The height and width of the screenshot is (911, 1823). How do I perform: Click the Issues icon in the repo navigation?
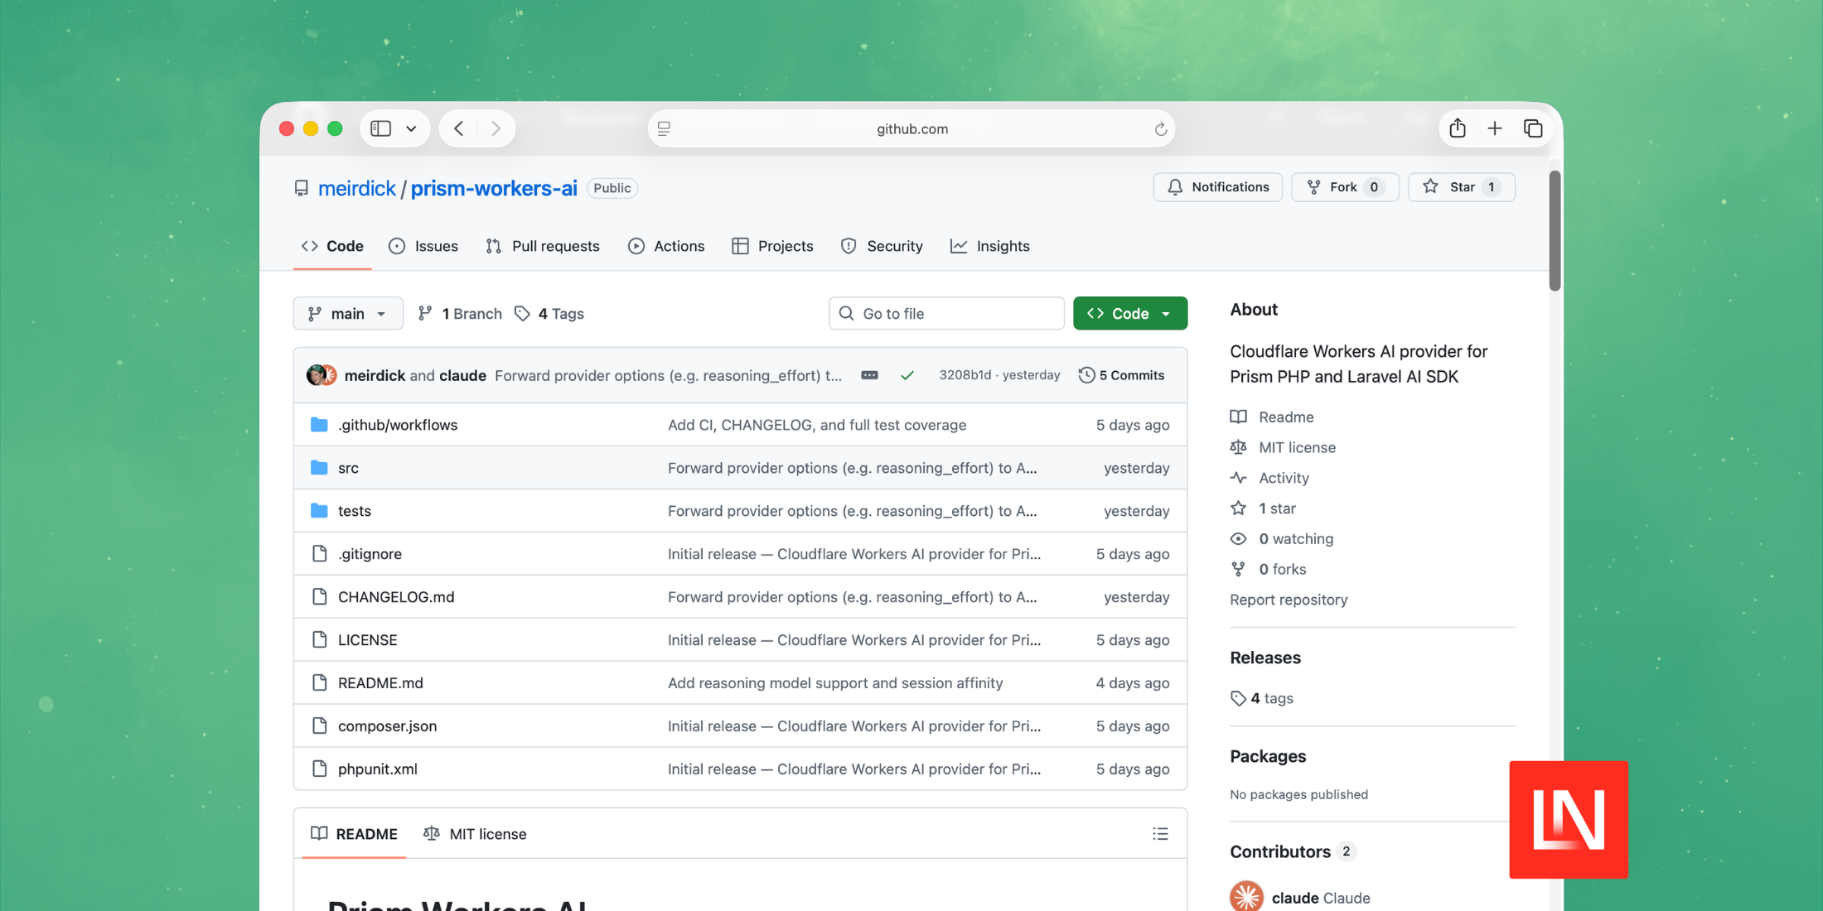coord(398,246)
